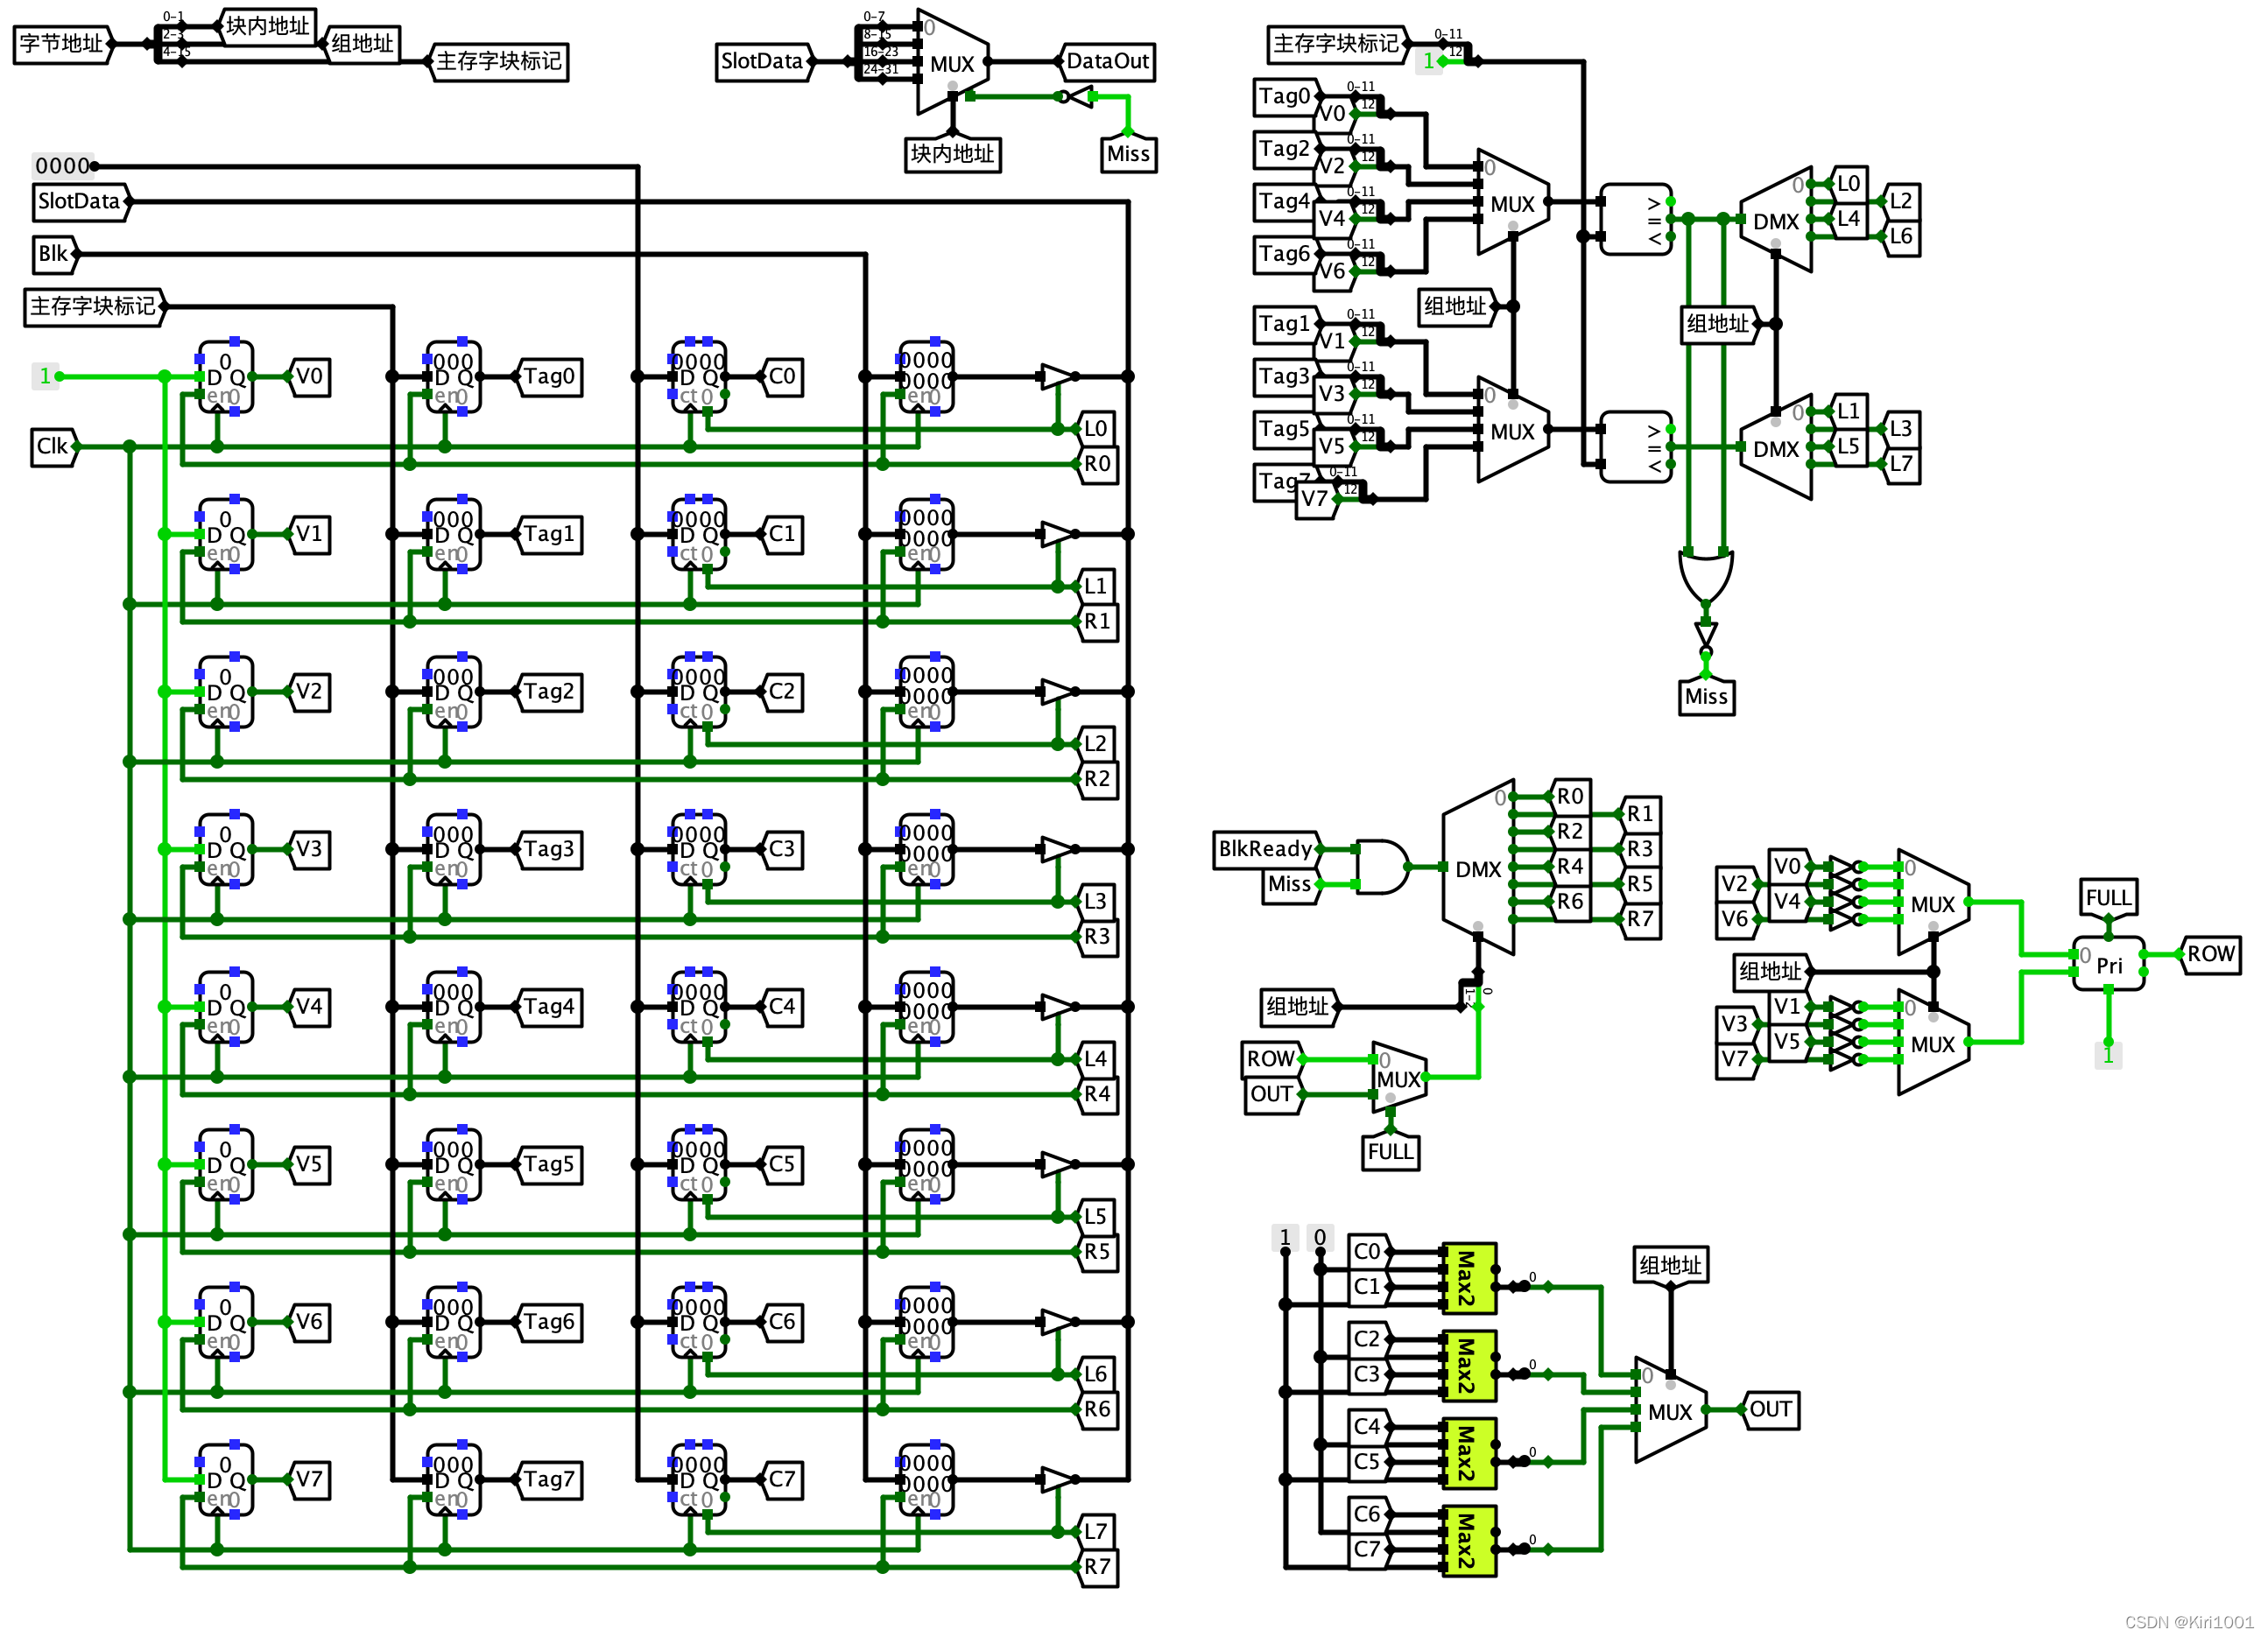
Task: Click the Tag7 label in register column
Action: click(x=549, y=1479)
